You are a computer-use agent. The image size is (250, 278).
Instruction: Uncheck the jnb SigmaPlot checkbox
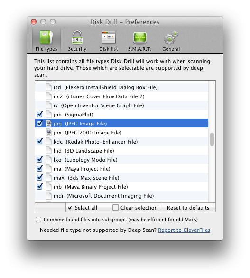click(39, 115)
